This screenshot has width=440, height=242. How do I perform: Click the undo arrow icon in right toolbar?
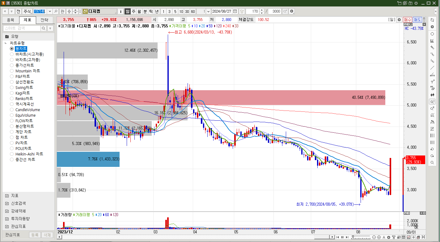pos(432,149)
